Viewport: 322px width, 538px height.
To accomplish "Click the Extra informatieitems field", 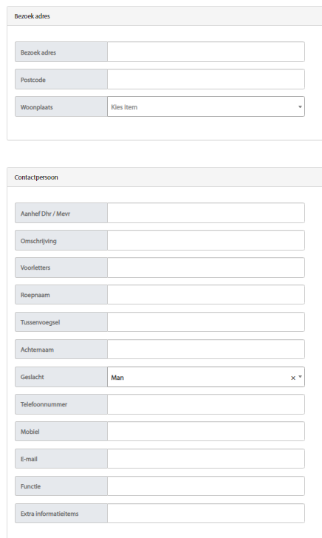I will pos(206,514).
